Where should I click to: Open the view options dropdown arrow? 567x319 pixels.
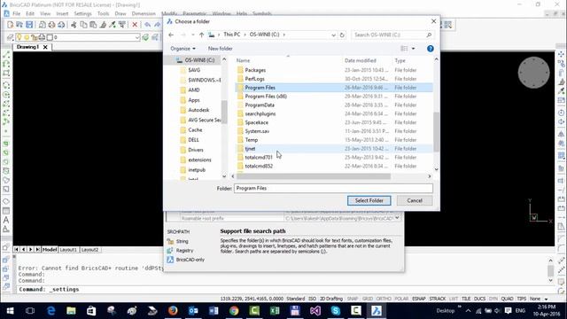(414, 49)
